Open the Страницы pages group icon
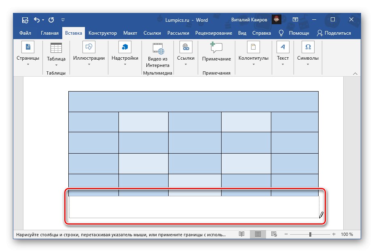 (x=28, y=47)
